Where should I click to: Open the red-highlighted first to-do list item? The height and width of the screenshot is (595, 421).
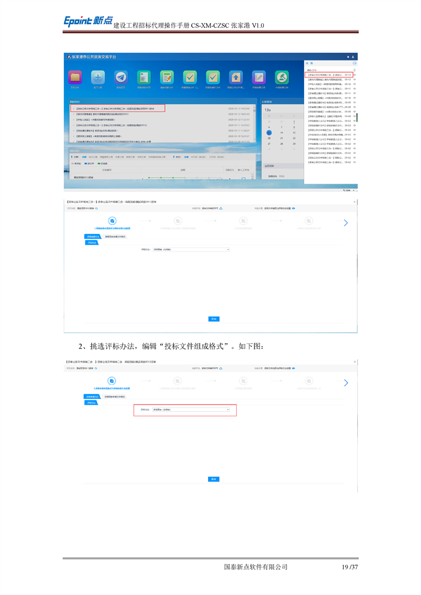118,108
